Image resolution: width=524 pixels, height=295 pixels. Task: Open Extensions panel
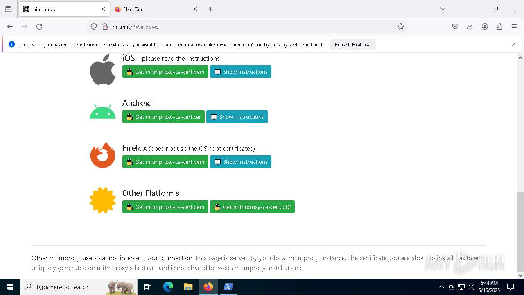point(499,27)
